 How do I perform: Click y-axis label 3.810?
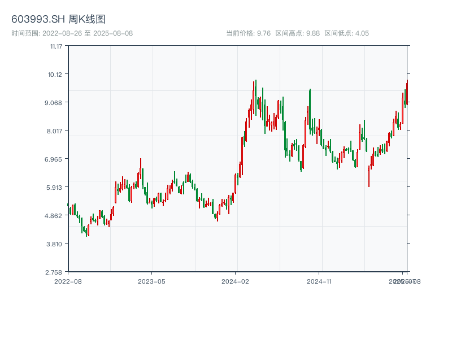(x=54, y=244)
